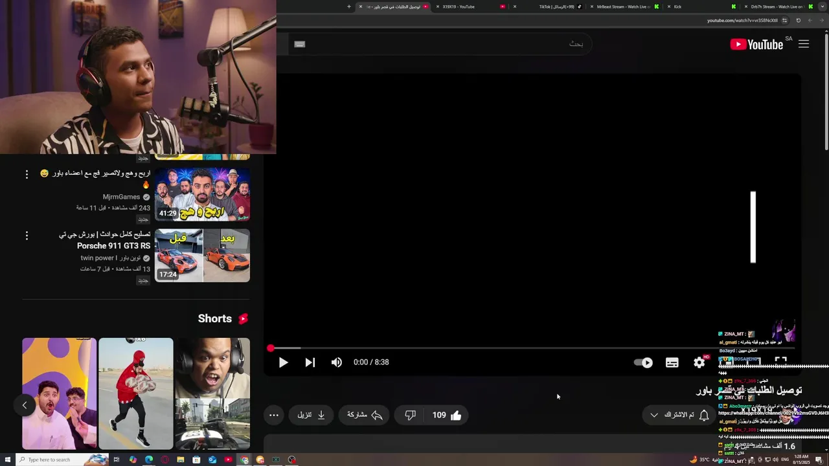The height and width of the screenshot is (466, 829).
Task: Open options for the MjrmGames video
Action: coord(27,174)
